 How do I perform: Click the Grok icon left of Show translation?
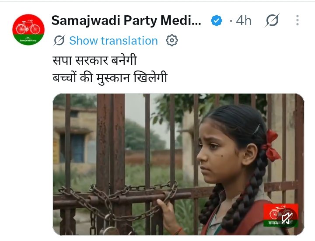59,40
